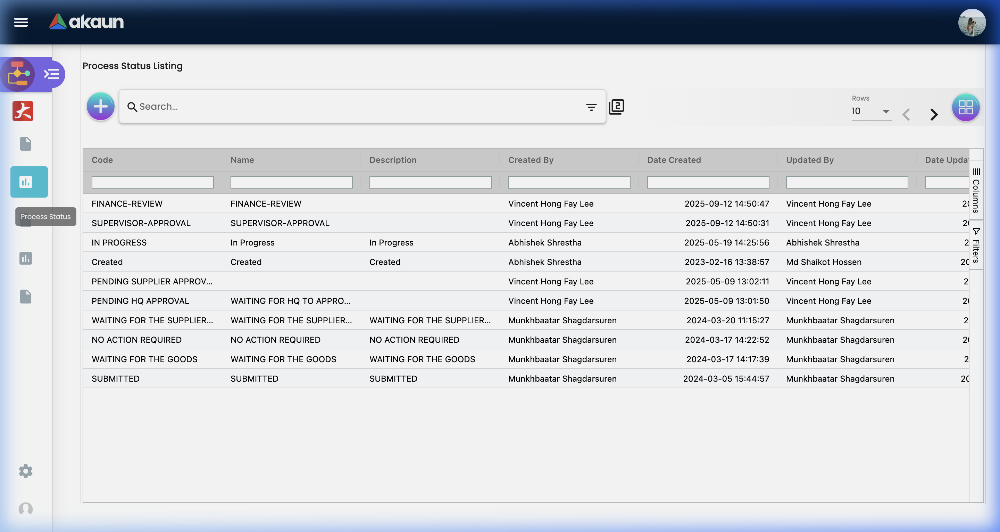This screenshot has width=1000, height=532.
Task: Go to the next page arrow
Action: click(x=934, y=115)
